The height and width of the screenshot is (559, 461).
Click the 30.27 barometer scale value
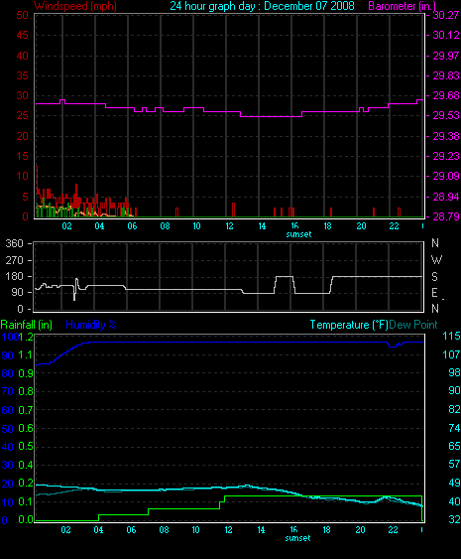coord(446,15)
